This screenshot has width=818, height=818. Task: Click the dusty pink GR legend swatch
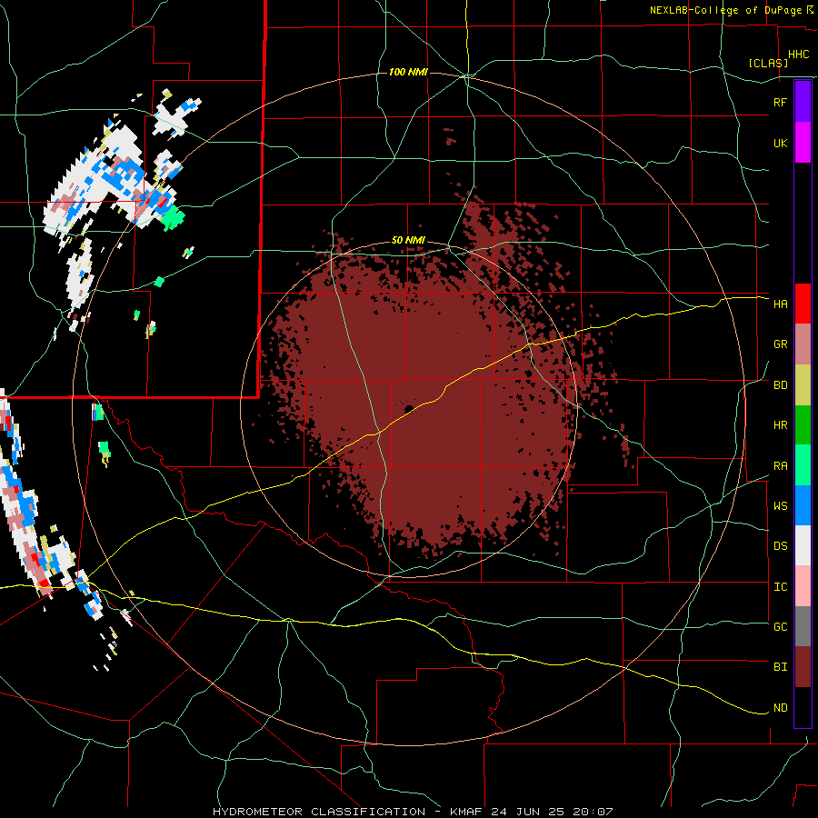point(803,344)
